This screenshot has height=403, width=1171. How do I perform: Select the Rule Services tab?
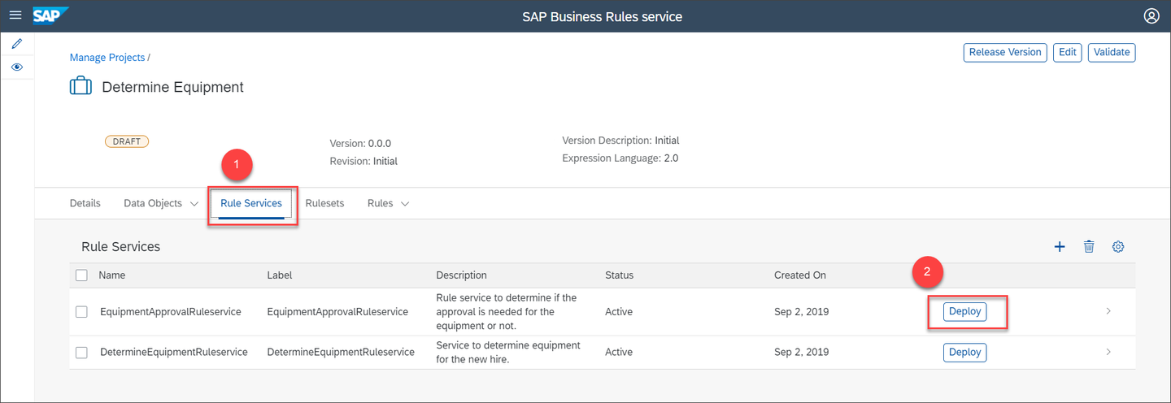[251, 203]
